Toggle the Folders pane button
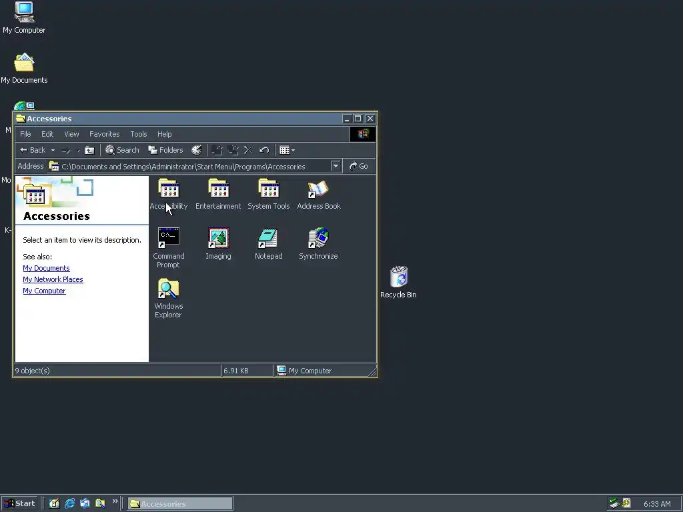 pyautogui.click(x=165, y=150)
